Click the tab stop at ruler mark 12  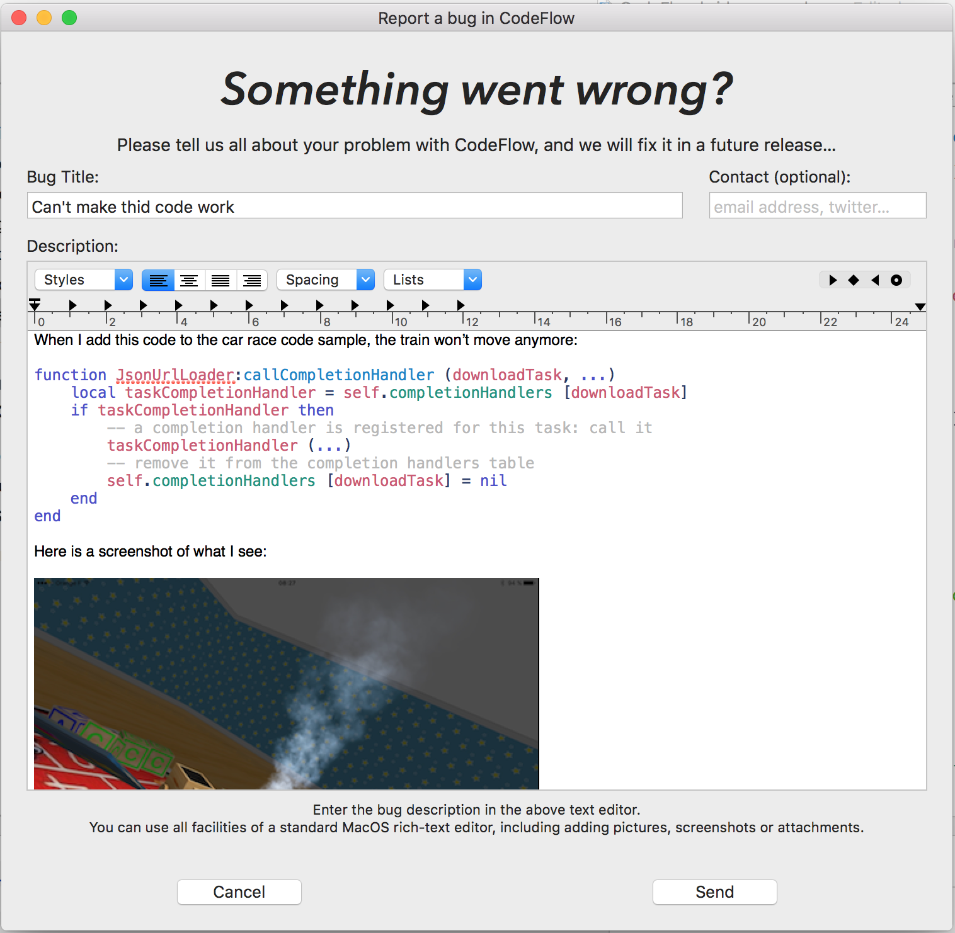(460, 305)
